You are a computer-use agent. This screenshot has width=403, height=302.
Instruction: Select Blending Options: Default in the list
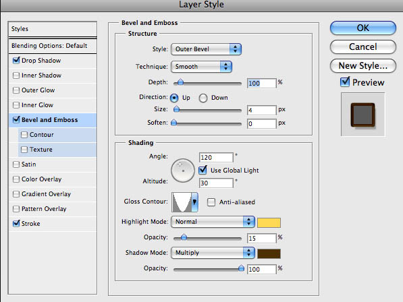[53, 46]
